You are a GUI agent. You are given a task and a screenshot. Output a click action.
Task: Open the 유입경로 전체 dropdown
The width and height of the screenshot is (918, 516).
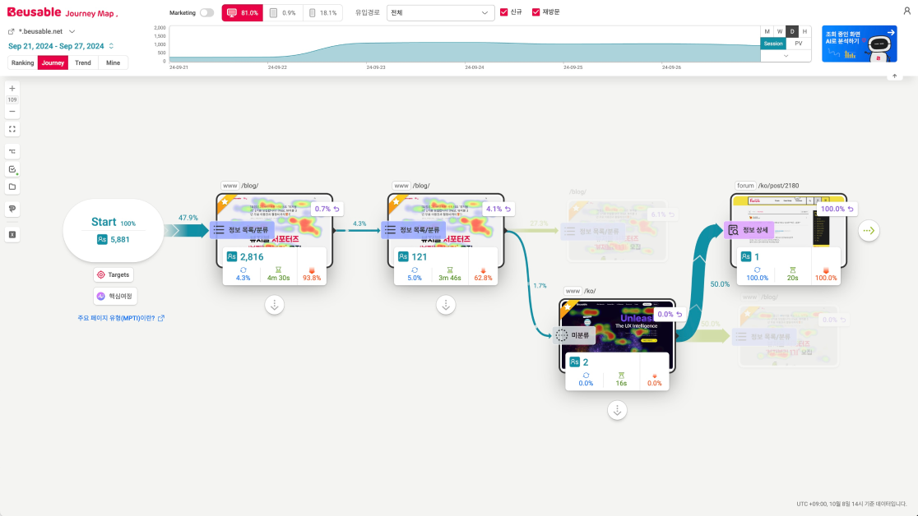tap(440, 13)
